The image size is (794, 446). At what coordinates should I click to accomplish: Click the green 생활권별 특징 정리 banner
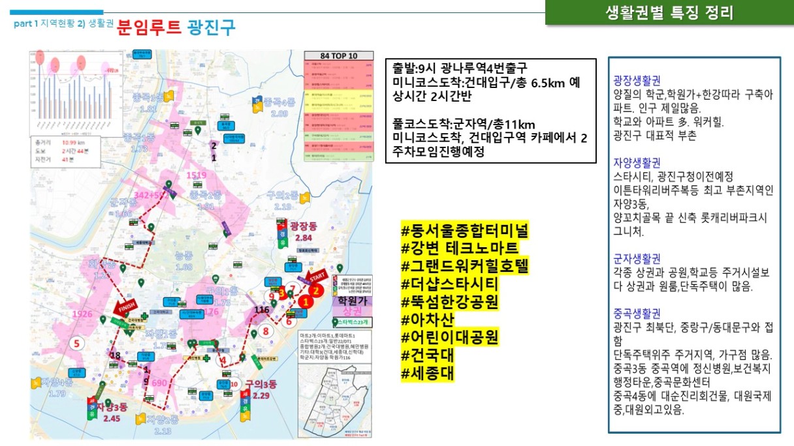coord(669,12)
